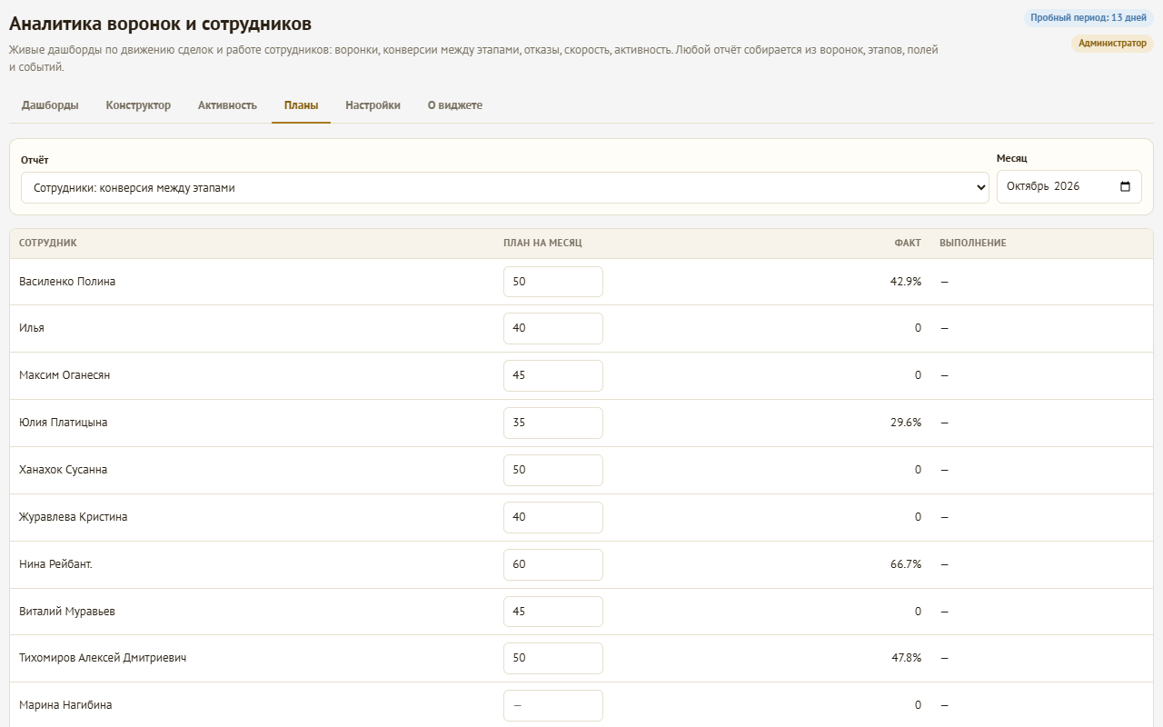1163x727 pixels.
Task: Click plan field for Ханахок Сусанна
Action: pos(553,470)
